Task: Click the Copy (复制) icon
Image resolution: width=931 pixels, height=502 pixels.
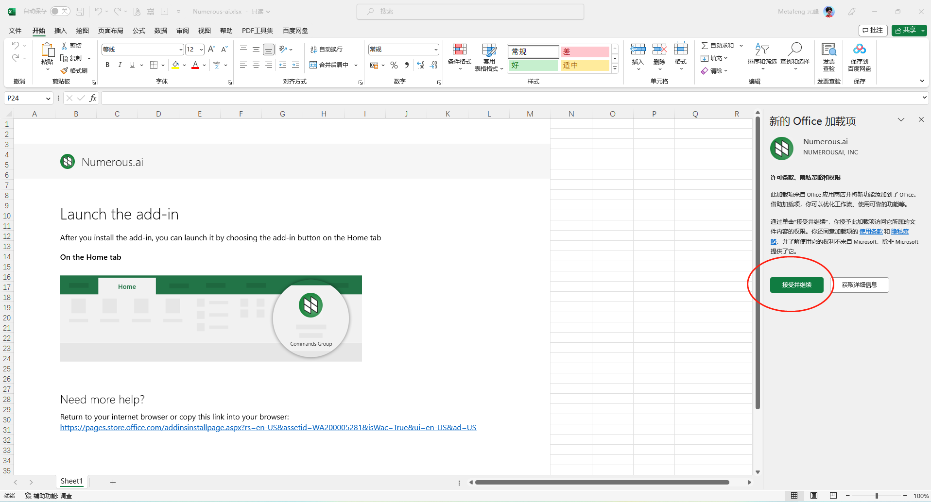Action: click(64, 58)
